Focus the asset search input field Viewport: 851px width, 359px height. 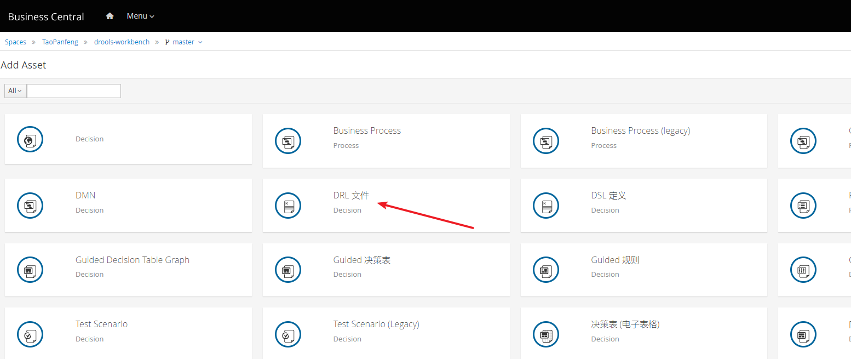point(74,91)
